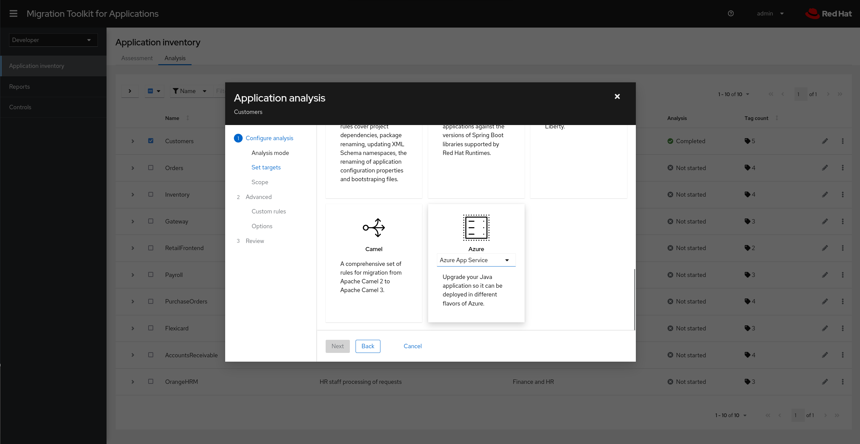Open Reports in the sidebar
This screenshot has width=860, height=444.
[19, 87]
